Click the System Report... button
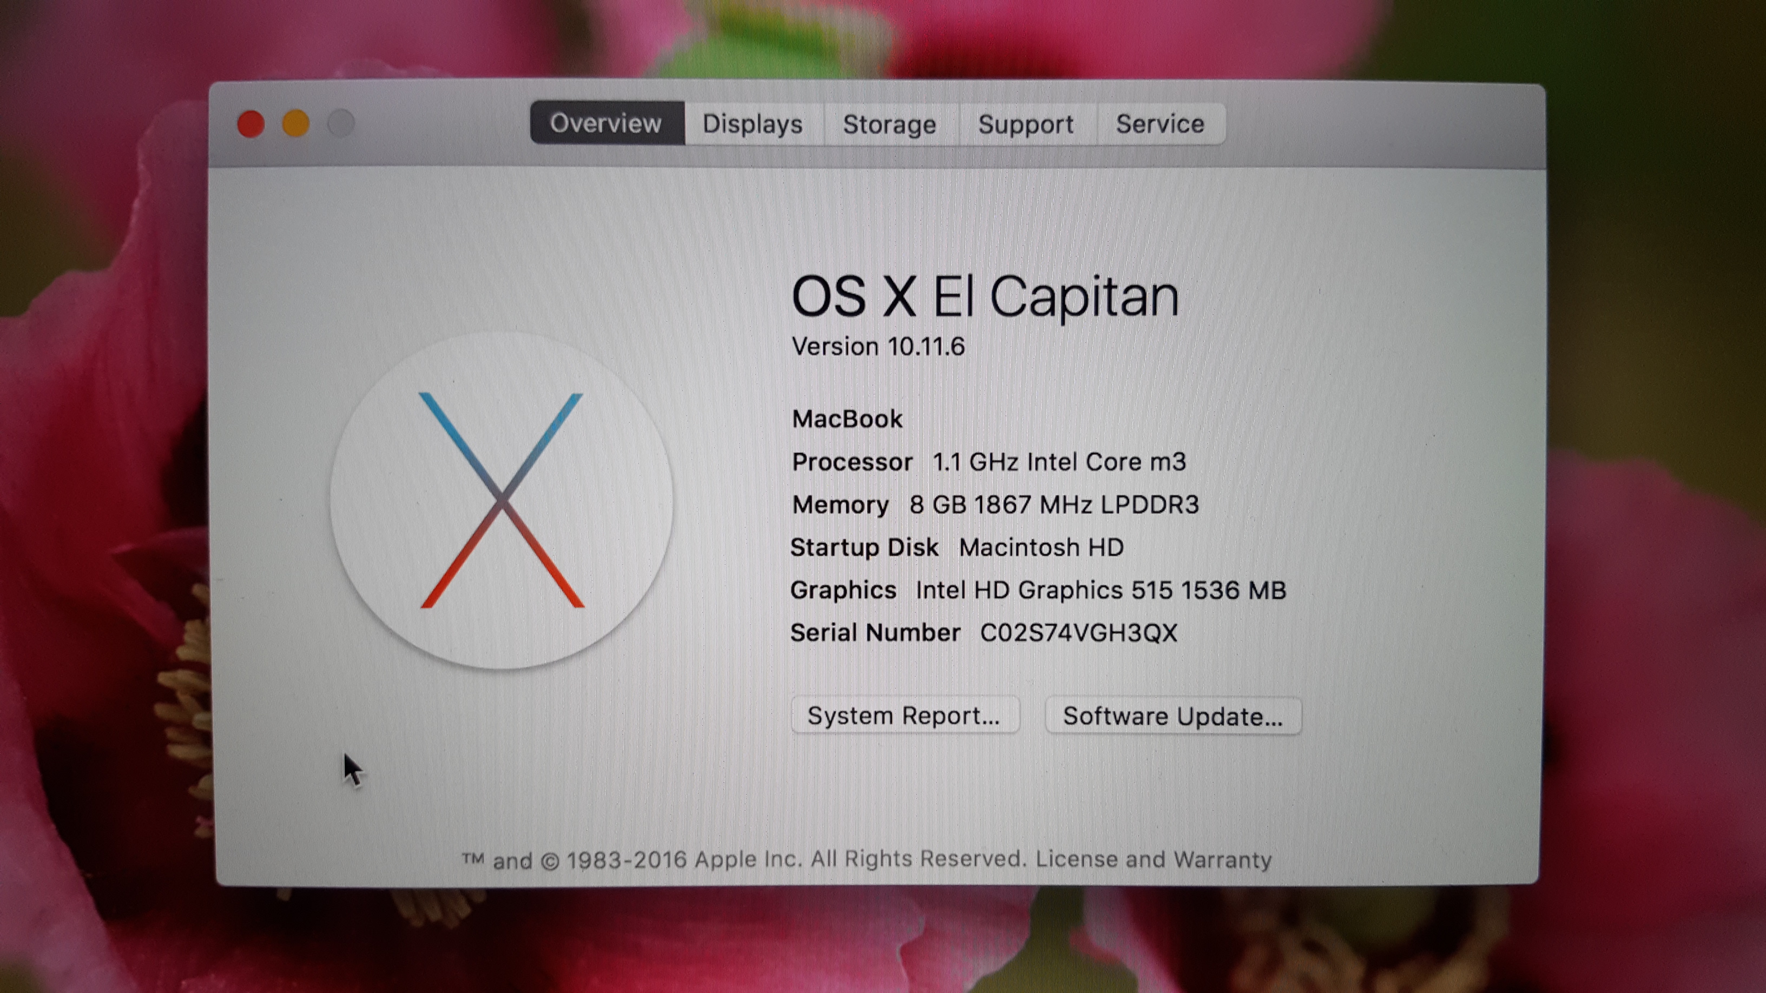1766x993 pixels. (x=905, y=716)
